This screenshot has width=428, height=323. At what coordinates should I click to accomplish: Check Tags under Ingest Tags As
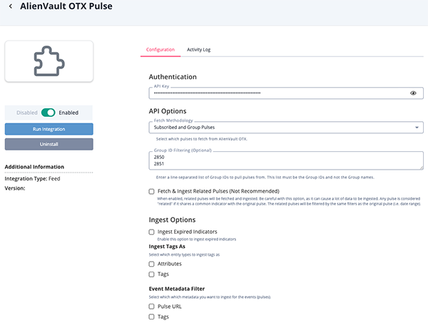click(151, 275)
